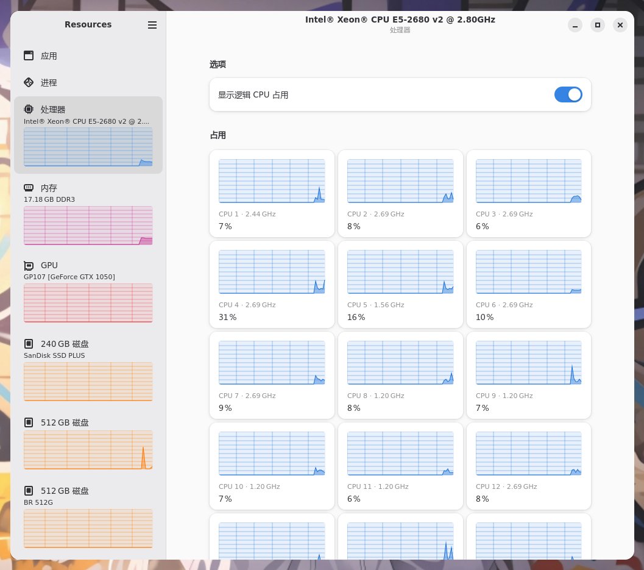The image size is (644, 570).
Task: Click the "CPU 9 · 1.20 GHz" label
Action: pyautogui.click(x=504, y=396)
